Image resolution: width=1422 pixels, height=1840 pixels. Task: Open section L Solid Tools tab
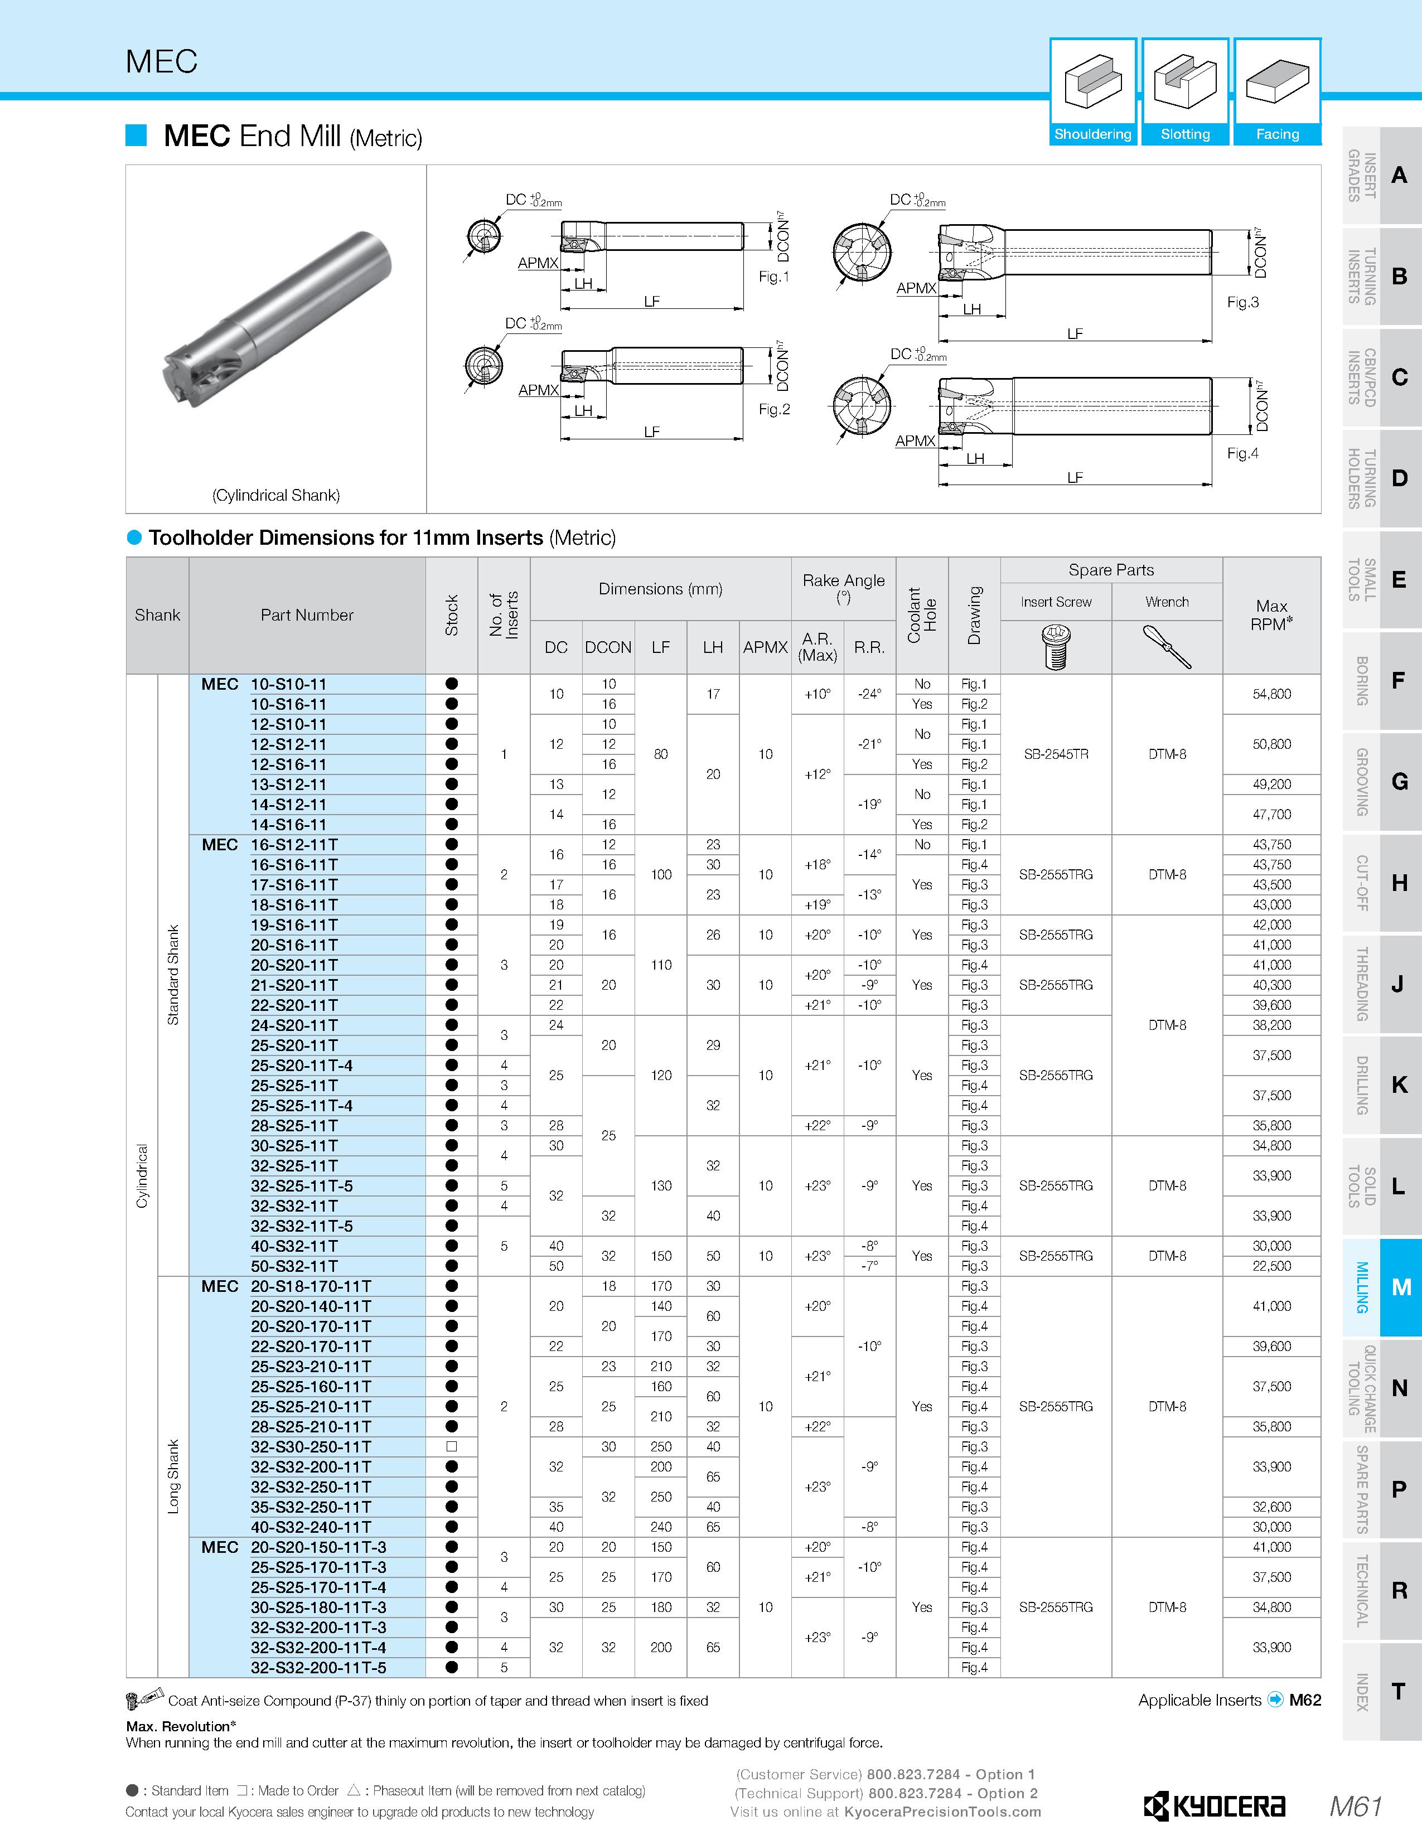pos(1381,1186)
